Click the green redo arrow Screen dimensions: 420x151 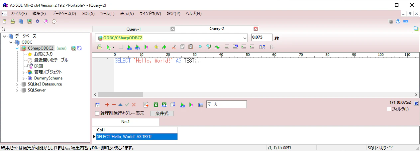coord(164,47)
